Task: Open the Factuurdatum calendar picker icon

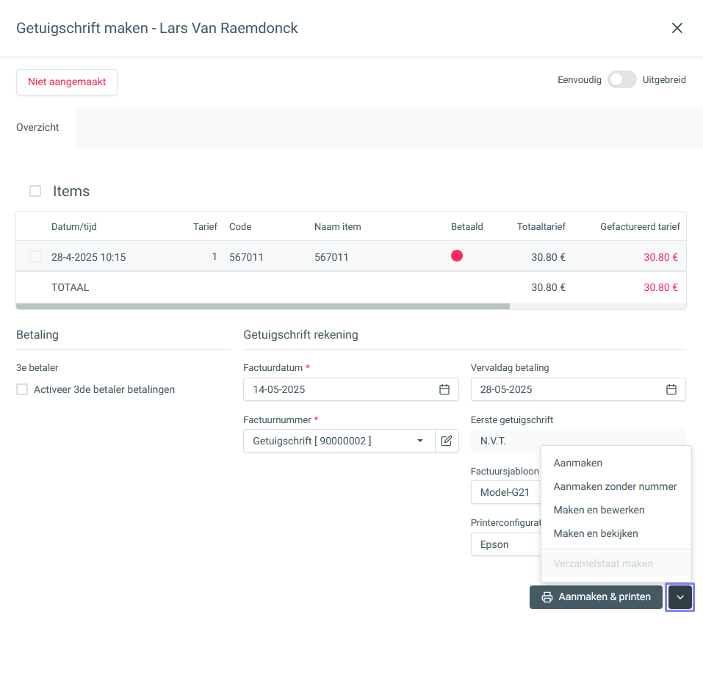Action: pos(444,389)
